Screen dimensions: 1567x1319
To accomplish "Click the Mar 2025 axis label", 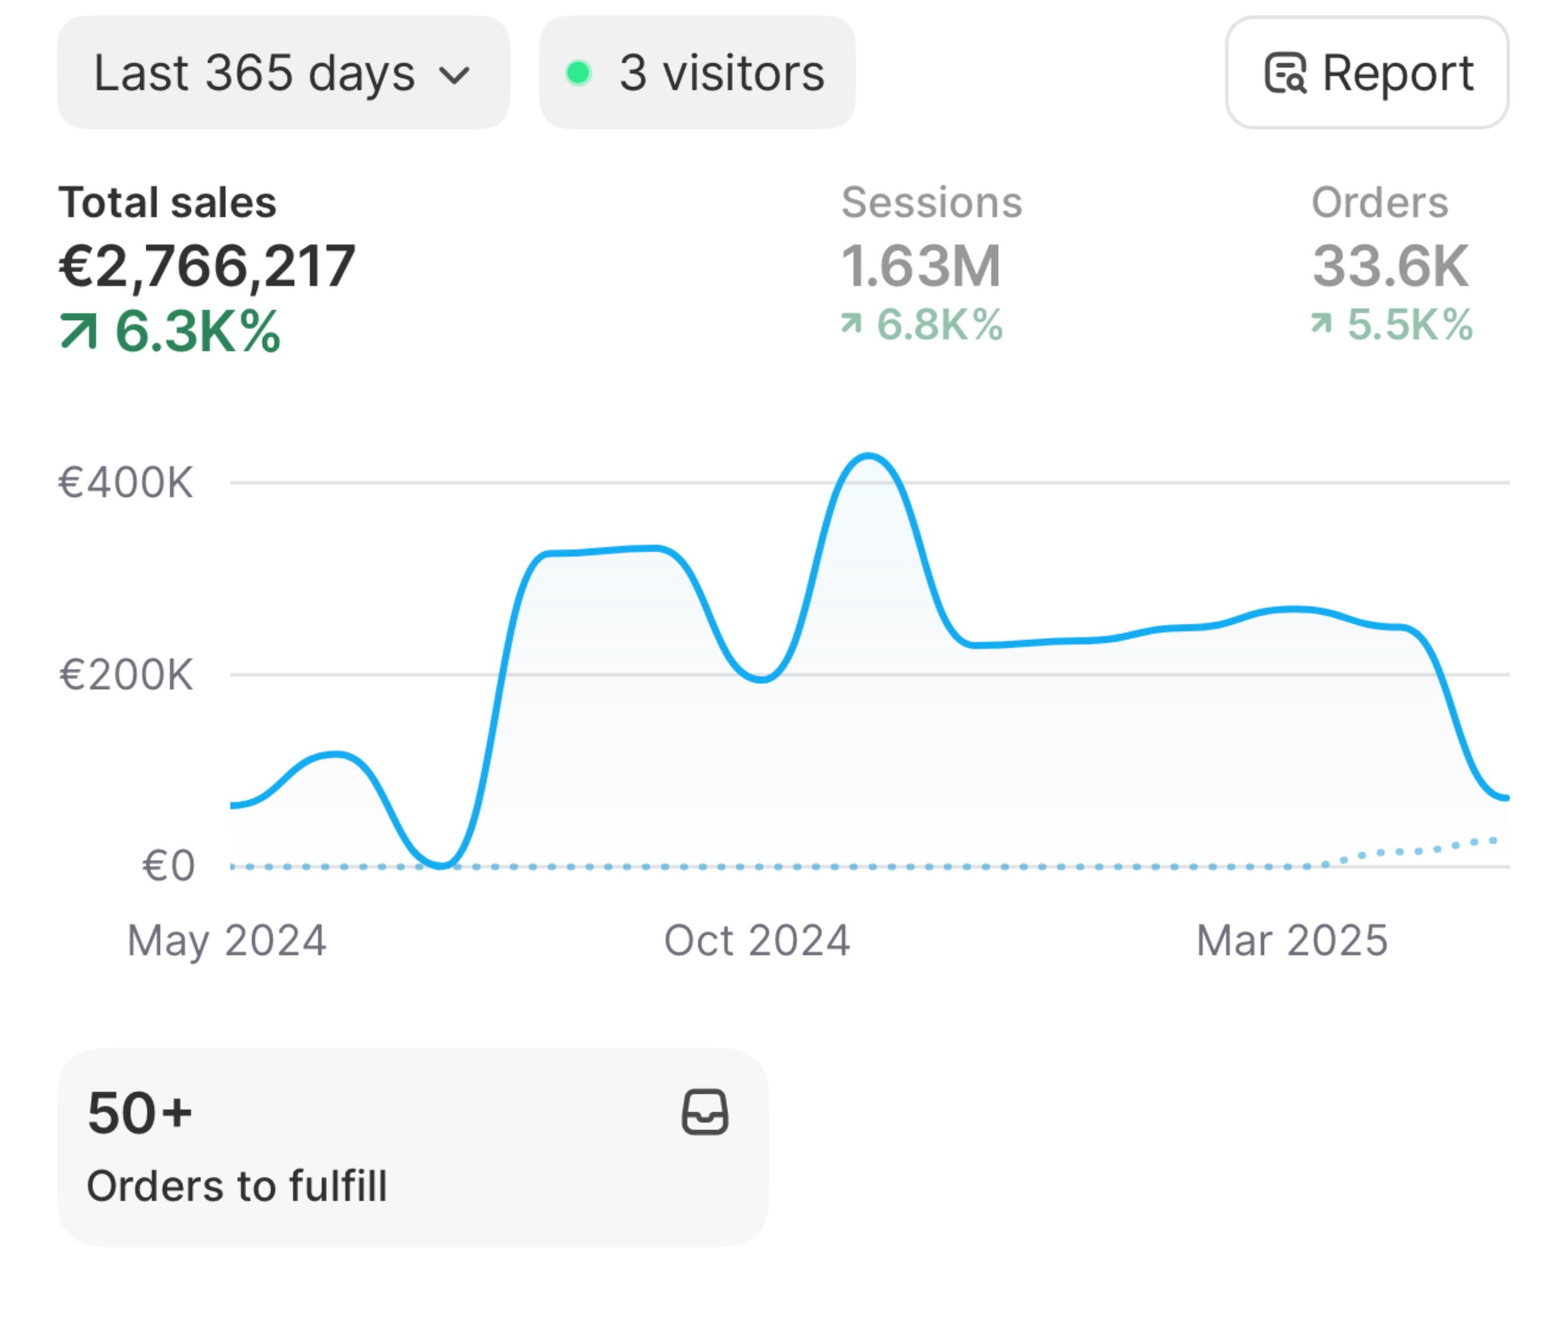I will (x=1291, y=940).
